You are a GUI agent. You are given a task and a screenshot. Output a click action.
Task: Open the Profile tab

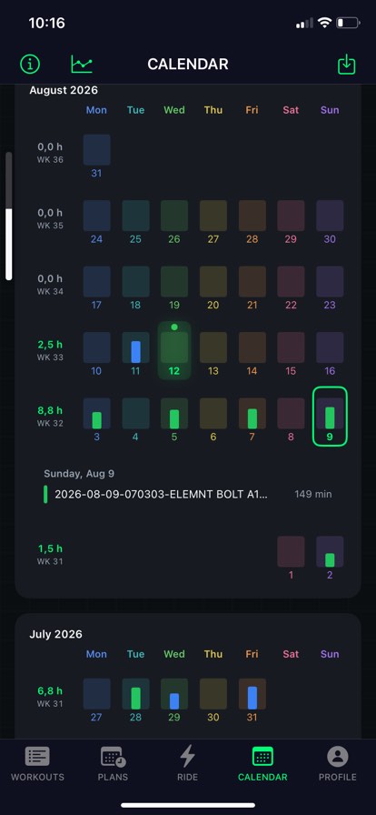338,765
